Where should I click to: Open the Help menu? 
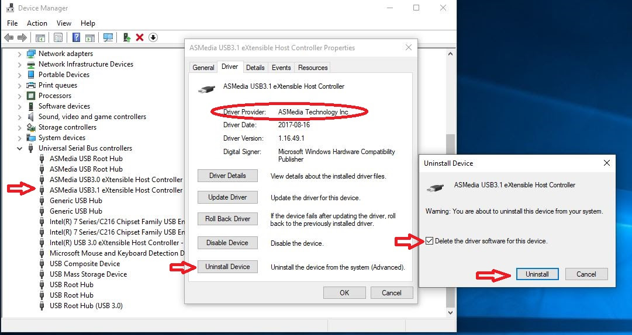click(88, 23)
